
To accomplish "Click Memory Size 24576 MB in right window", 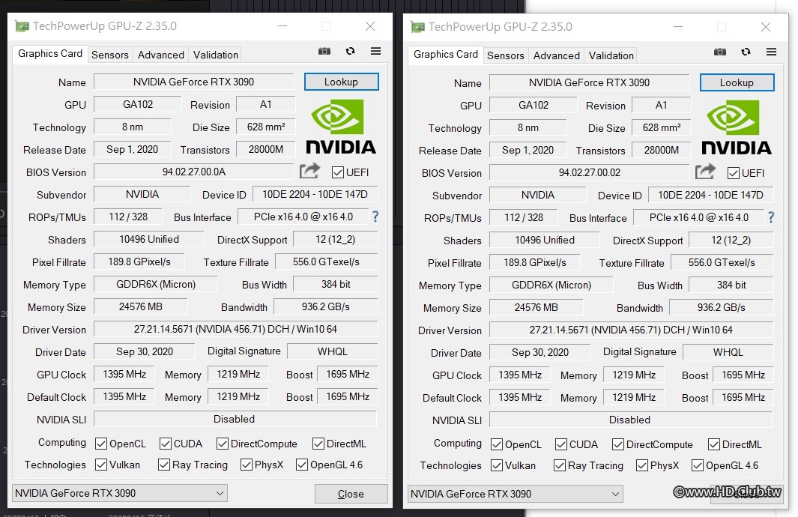I will (536, 307).
